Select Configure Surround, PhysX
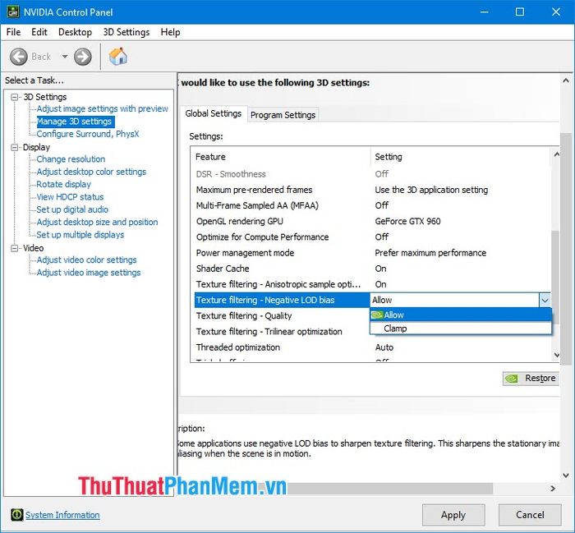 click(88, 134)
